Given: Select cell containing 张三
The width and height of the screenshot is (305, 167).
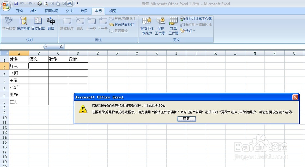Looking at the screenshot, I should click(19, 66).
